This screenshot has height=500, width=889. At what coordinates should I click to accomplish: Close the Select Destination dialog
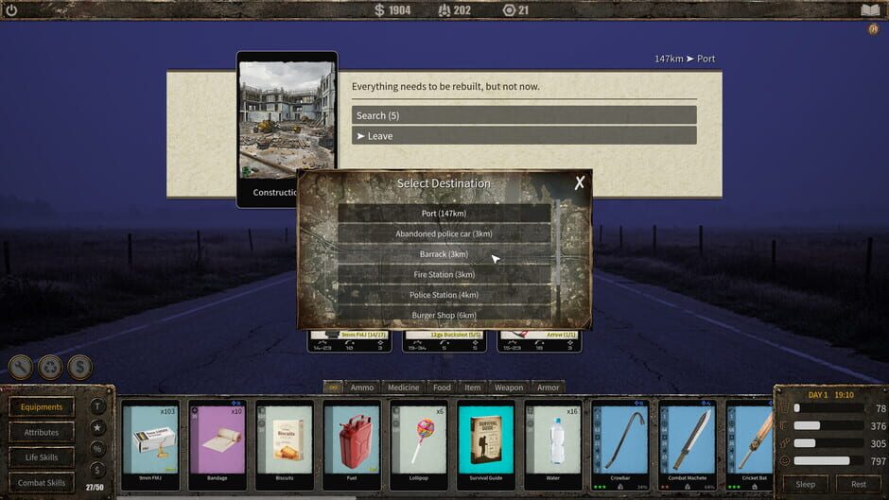coord(579,182)
